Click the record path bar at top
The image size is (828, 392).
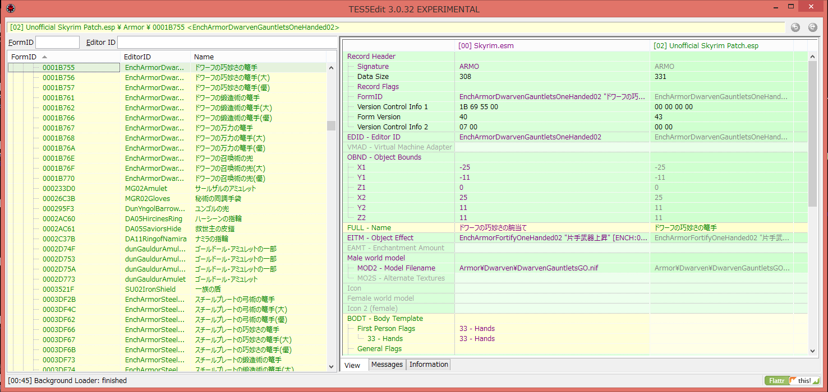click(395, 27)
